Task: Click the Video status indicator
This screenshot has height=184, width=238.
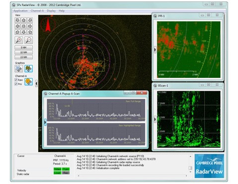Action: point(58,169)
